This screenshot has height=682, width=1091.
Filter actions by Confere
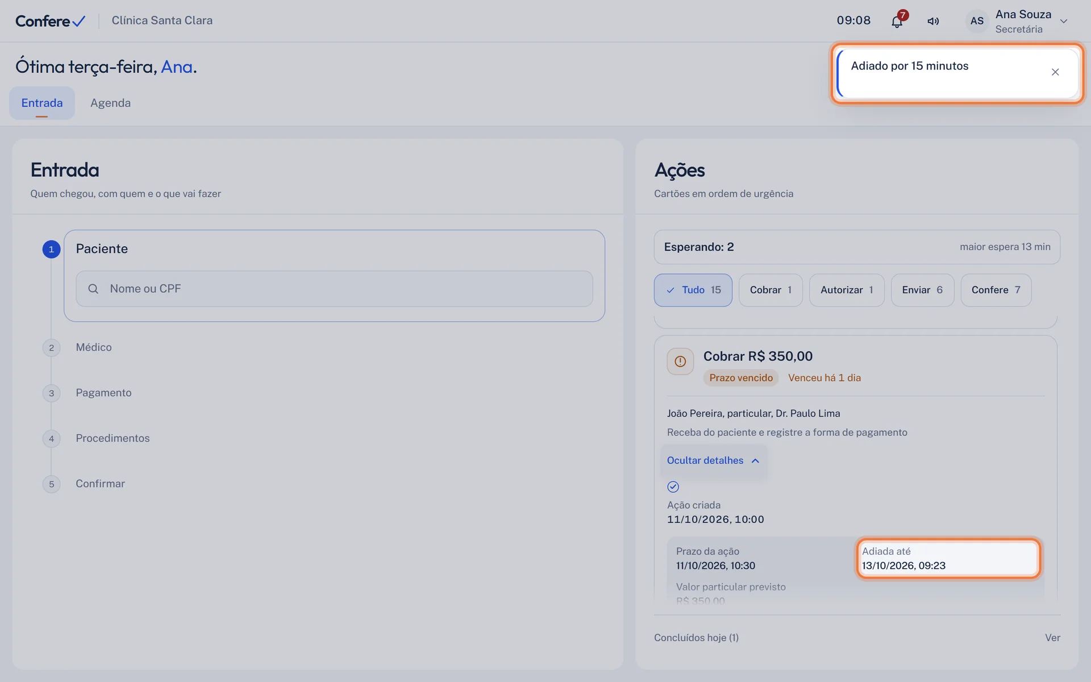point(996,290)
